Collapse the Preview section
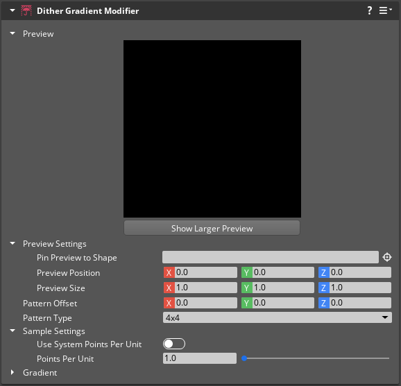The image size is (401, 386). 12,33
